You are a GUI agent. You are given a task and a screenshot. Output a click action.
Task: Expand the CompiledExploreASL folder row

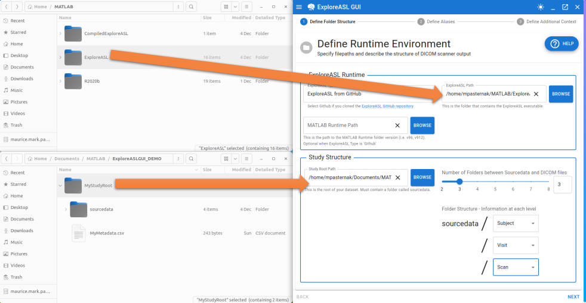60,34
